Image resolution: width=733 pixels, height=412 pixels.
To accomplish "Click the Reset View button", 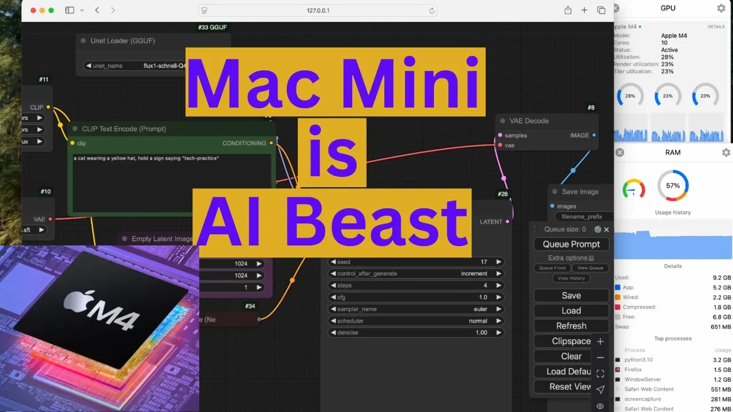I will (563, 386).
